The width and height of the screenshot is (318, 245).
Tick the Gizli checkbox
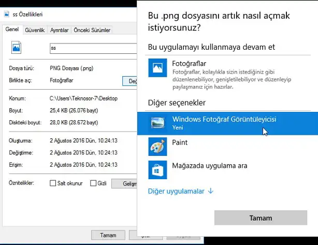[x=93, y=183]
